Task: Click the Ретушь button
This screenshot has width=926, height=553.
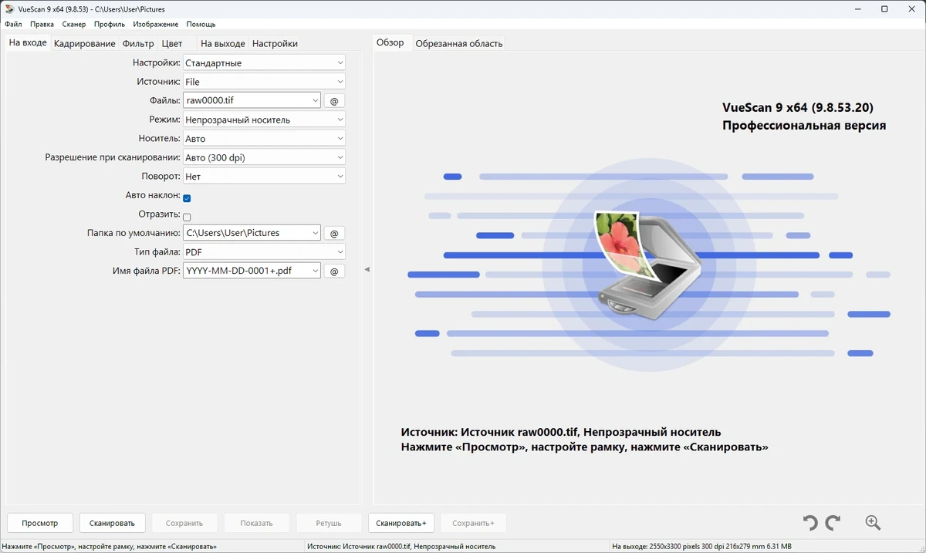Action: tap(329, 523)
